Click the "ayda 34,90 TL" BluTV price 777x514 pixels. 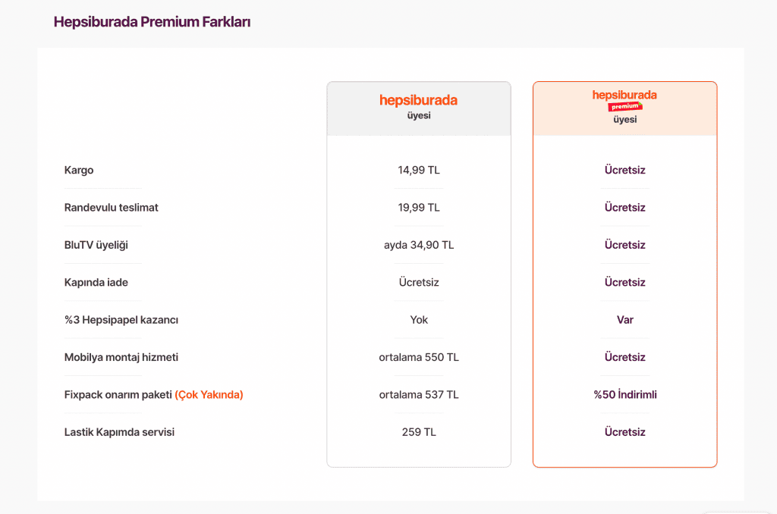pos(419,245)
